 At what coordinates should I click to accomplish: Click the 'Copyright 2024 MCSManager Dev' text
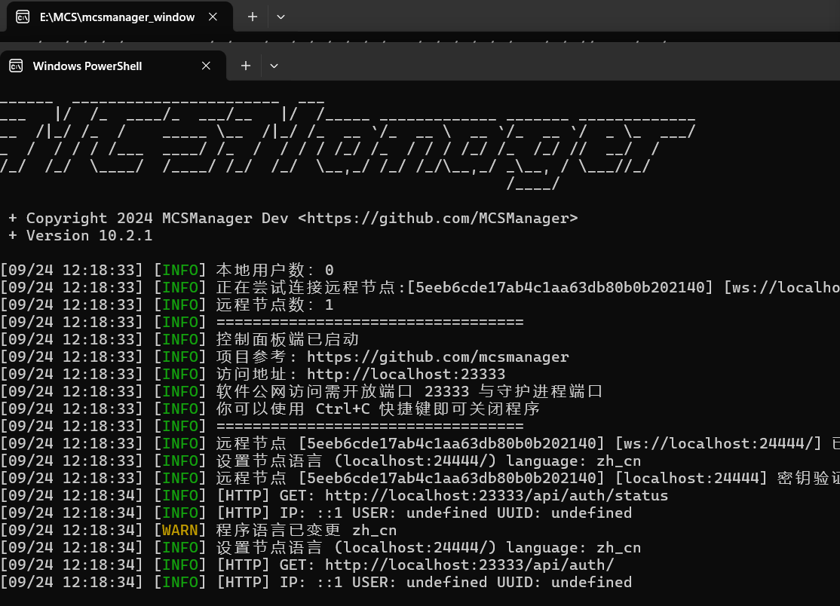click(157, 219)
